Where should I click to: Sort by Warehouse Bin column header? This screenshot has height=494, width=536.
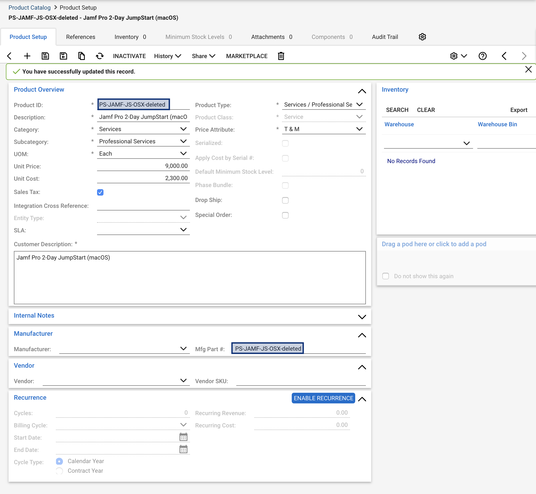pyautogui.click(x=497, y=124)
